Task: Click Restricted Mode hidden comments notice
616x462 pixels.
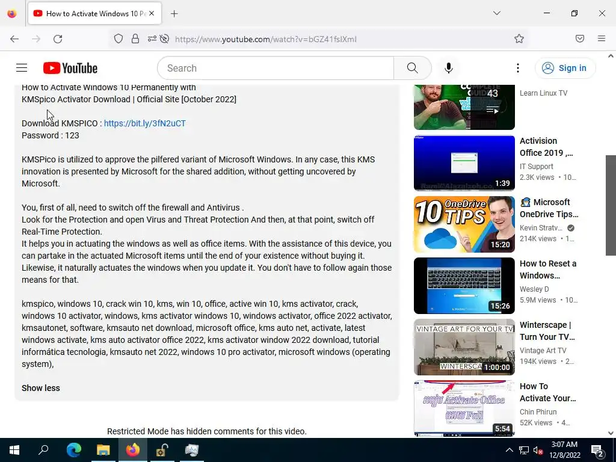Action: pyautogui.click(x=207, y=431)
